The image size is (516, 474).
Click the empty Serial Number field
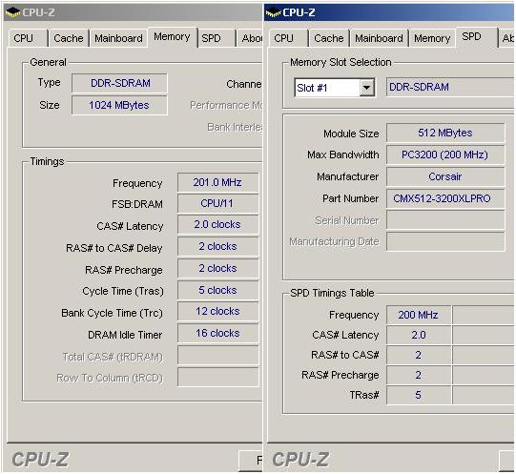click(445, 220)
